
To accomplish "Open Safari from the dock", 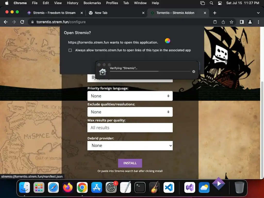I will (53, 187).
